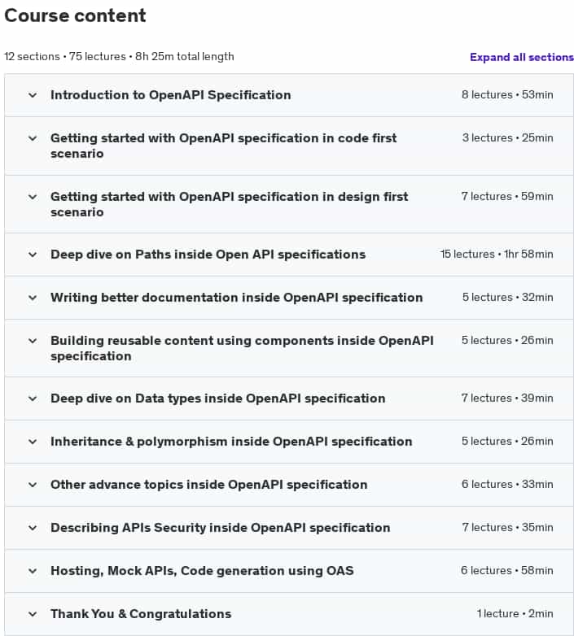
Task: Expand chevron beside Building reusable content section
Action: coord(33,341)
